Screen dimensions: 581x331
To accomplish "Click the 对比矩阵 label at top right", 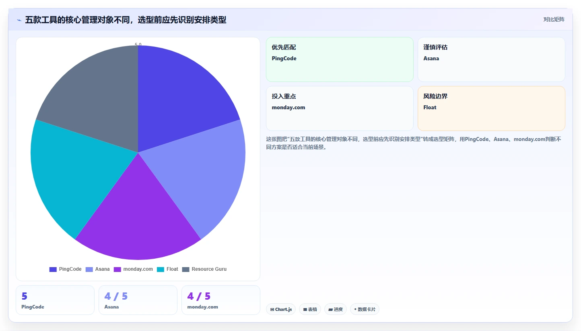I will (x=554, y=19).
